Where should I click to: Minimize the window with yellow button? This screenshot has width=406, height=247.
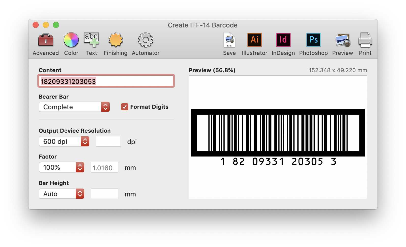(x=46, y=25)
